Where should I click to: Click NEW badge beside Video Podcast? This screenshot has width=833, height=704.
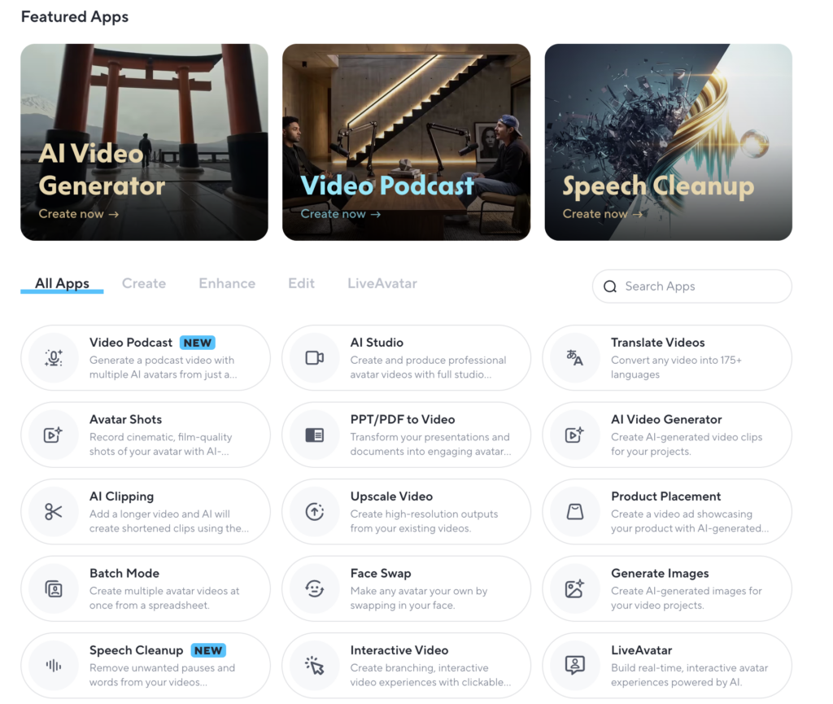click(197, 343)
